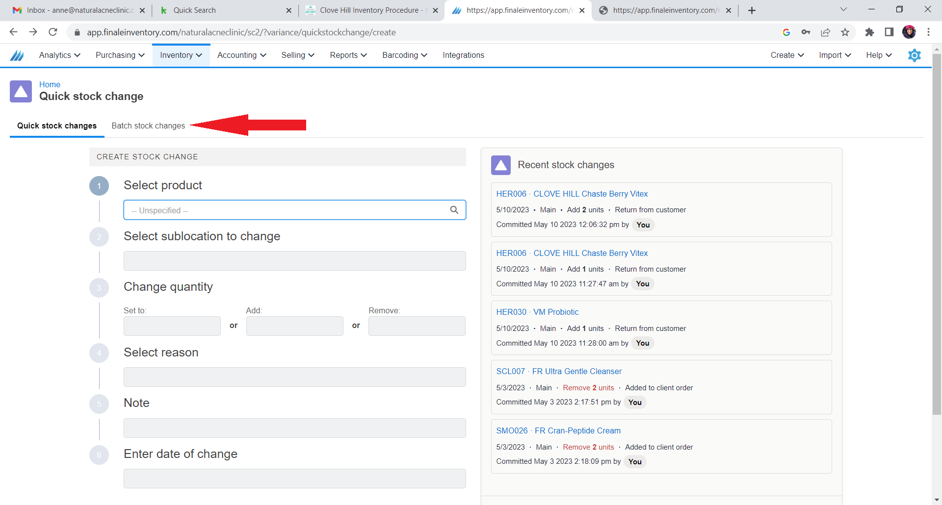The image size is (942, 505).
Task: Switch to Batch stock changes tab
Action: [x=148, y=126]
